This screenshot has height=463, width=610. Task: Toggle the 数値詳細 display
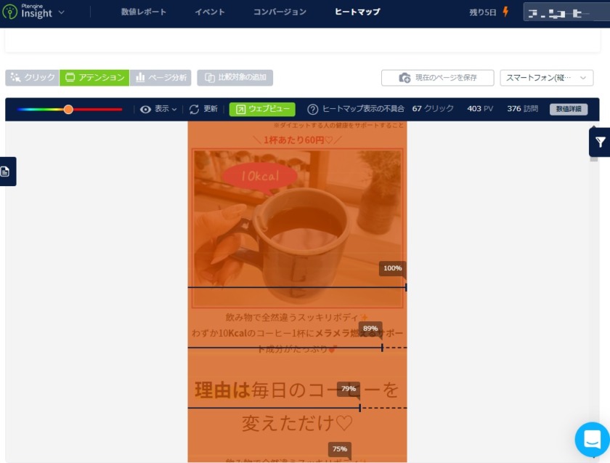coord(569,109)
